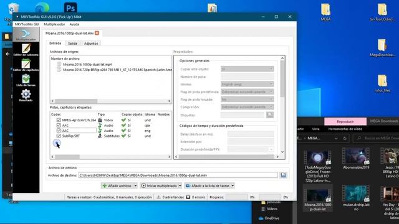The width and height of the screenshot is (399, 224).
Task: Switch to the Salida tab
Action: 72,44
